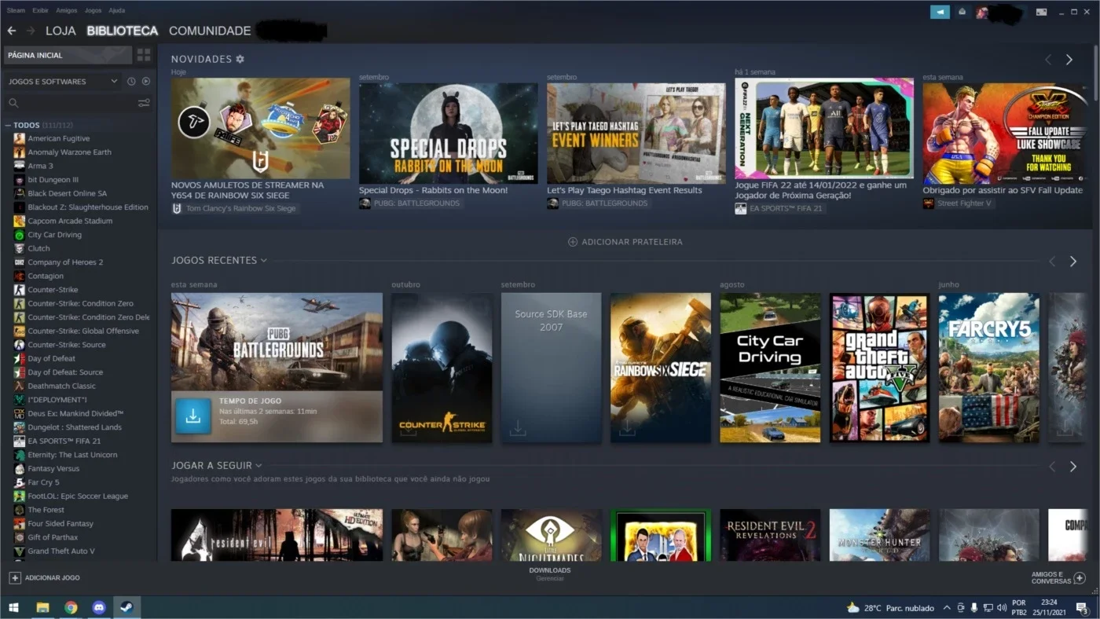Viewport: 1100px width, 619px height.
Task: Go back with the left arrow
Action: (x=12, y=31)
